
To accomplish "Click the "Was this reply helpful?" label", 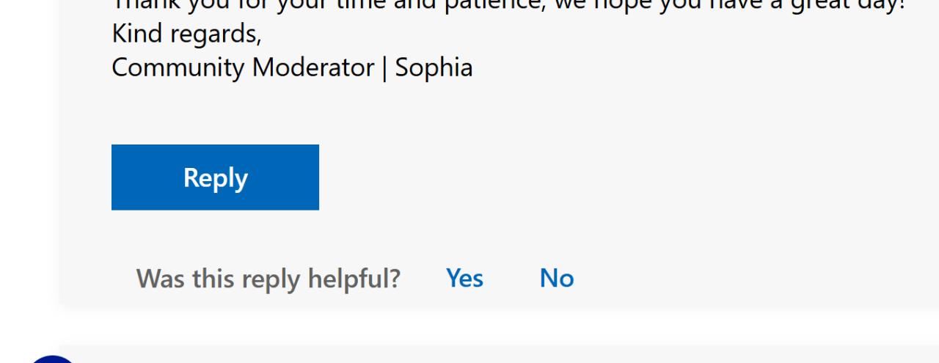I will [268, 279].
